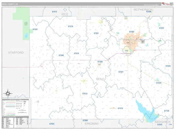Click the RENO county name label
175x131 pixels.
tap(100, 79)
